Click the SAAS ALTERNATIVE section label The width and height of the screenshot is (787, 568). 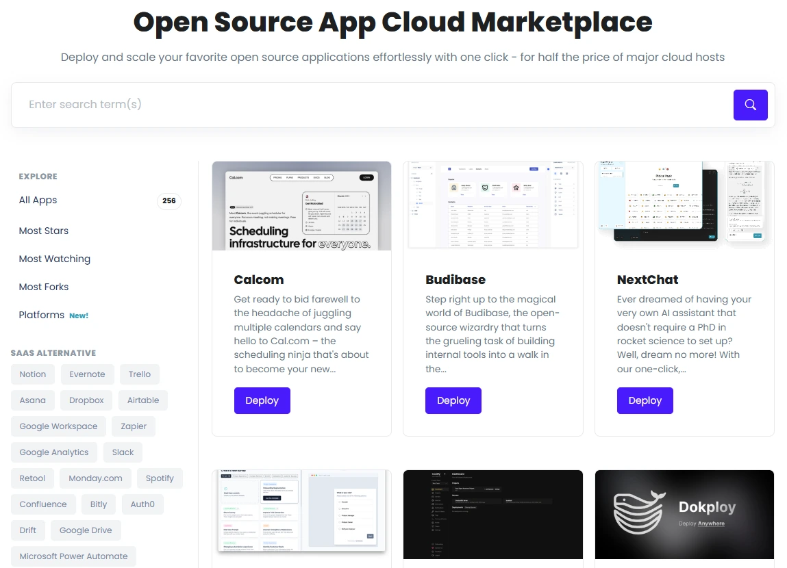(53, 353)
